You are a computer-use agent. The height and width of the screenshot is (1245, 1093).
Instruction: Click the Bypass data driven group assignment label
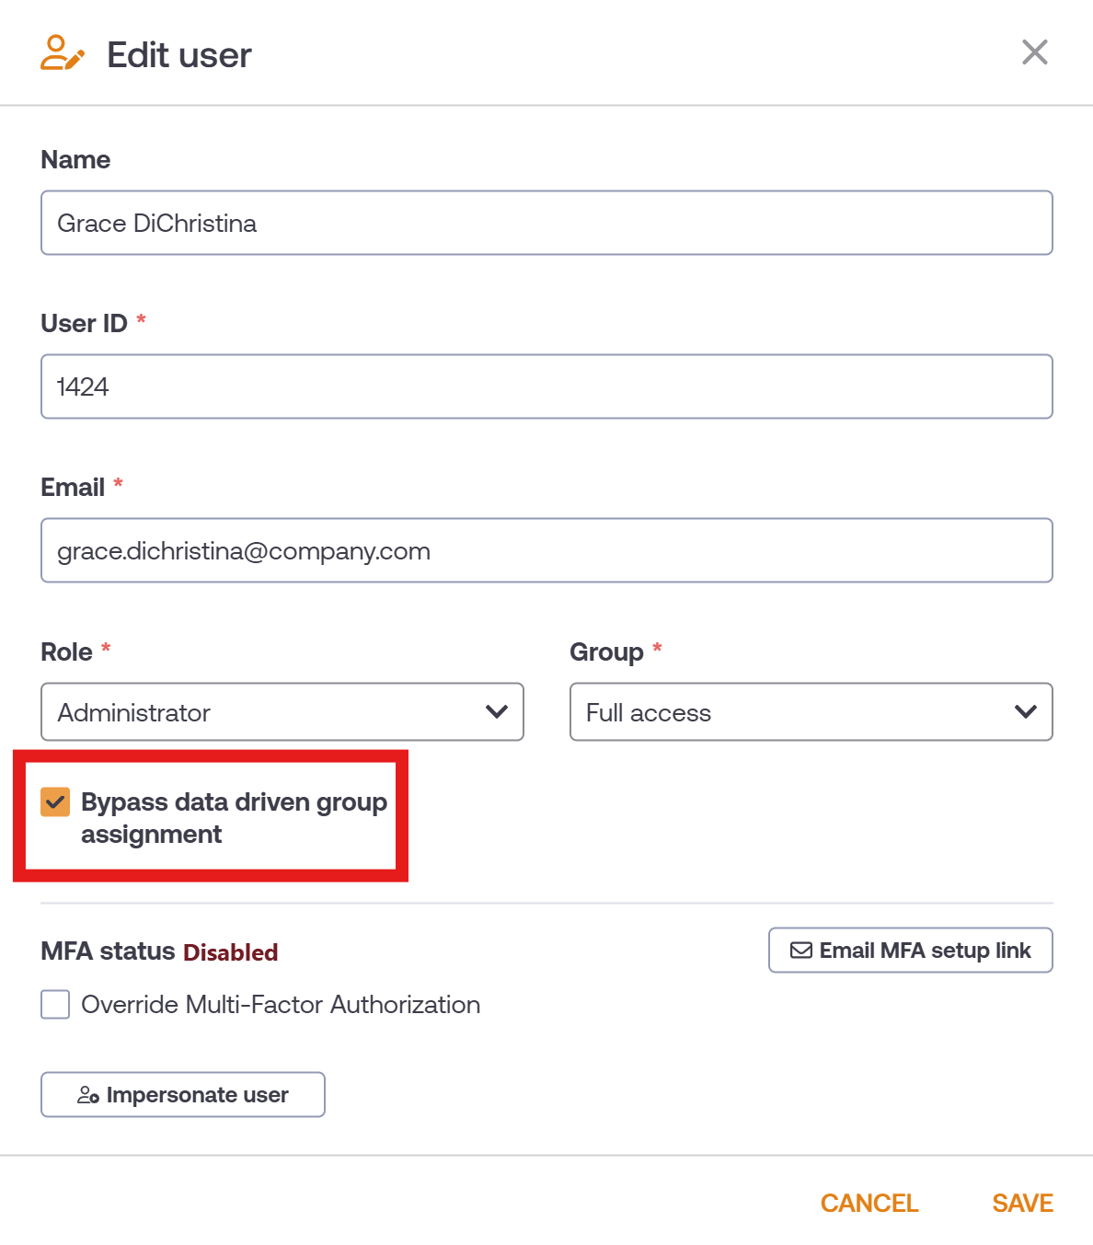(234, 818)
